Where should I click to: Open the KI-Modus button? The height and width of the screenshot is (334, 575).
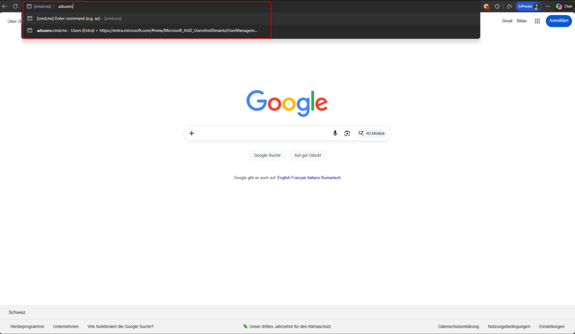(372, 133)
